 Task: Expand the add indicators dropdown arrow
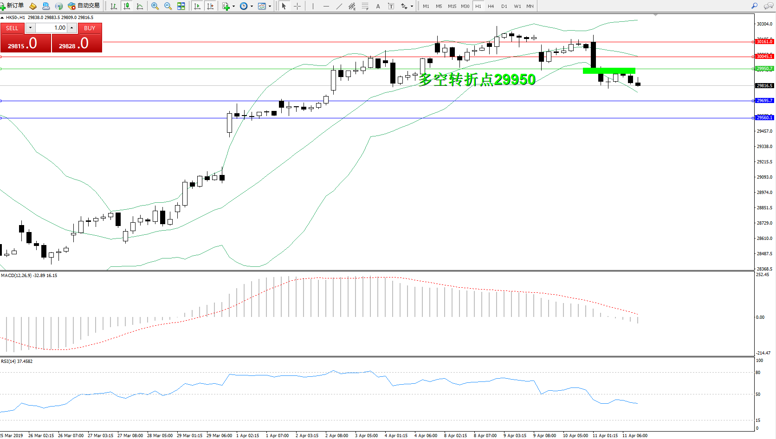pyautogui.click(x=233, y=6)
